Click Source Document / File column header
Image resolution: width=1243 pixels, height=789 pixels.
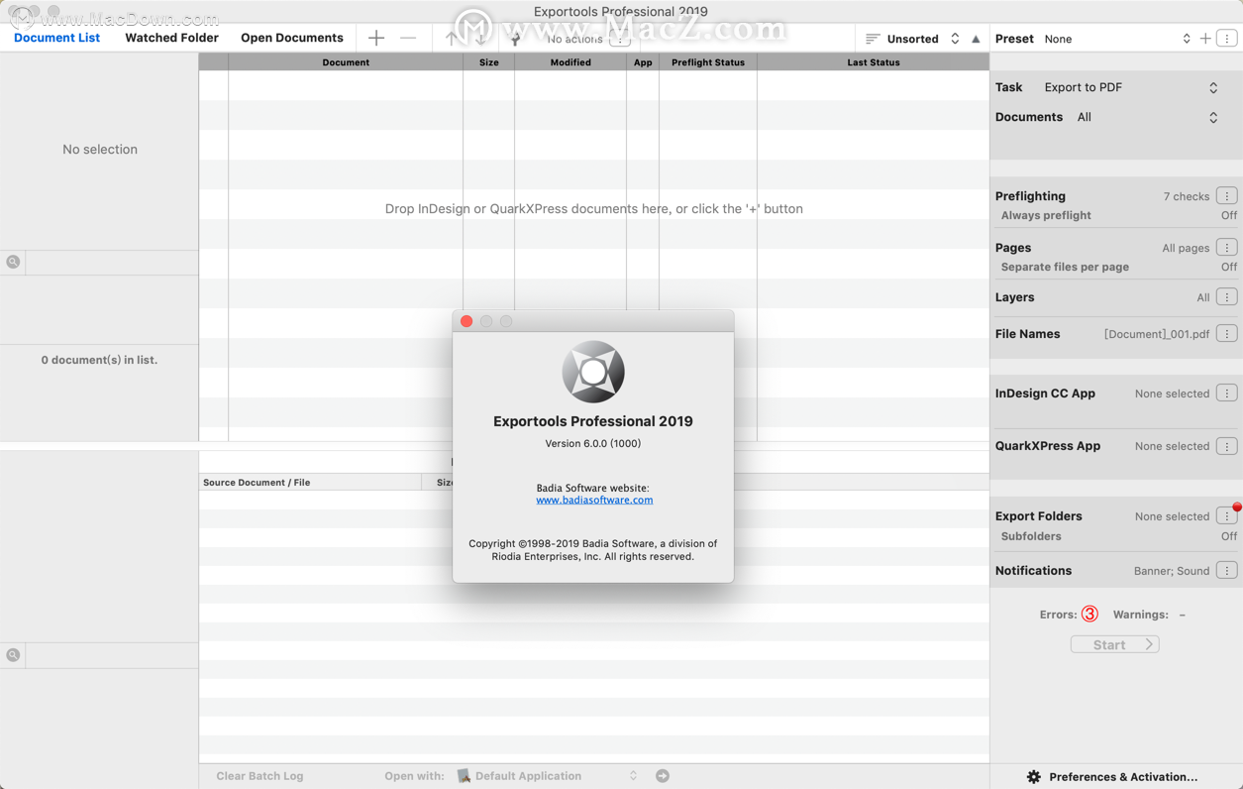pyautogui.click(x=310, y=482)
